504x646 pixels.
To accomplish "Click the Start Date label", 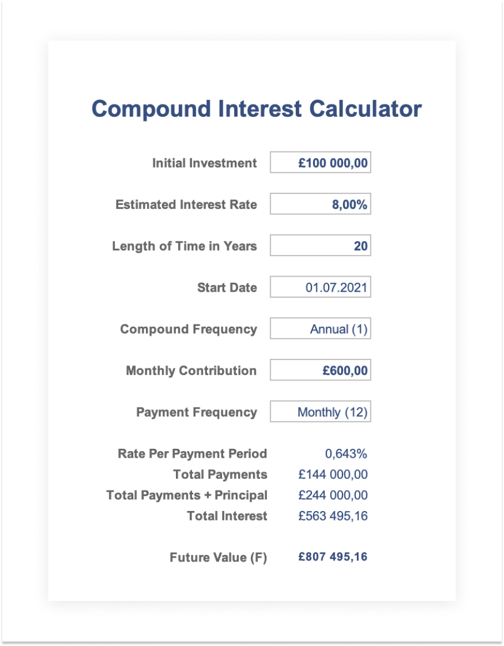I will [x=227, y=288].
